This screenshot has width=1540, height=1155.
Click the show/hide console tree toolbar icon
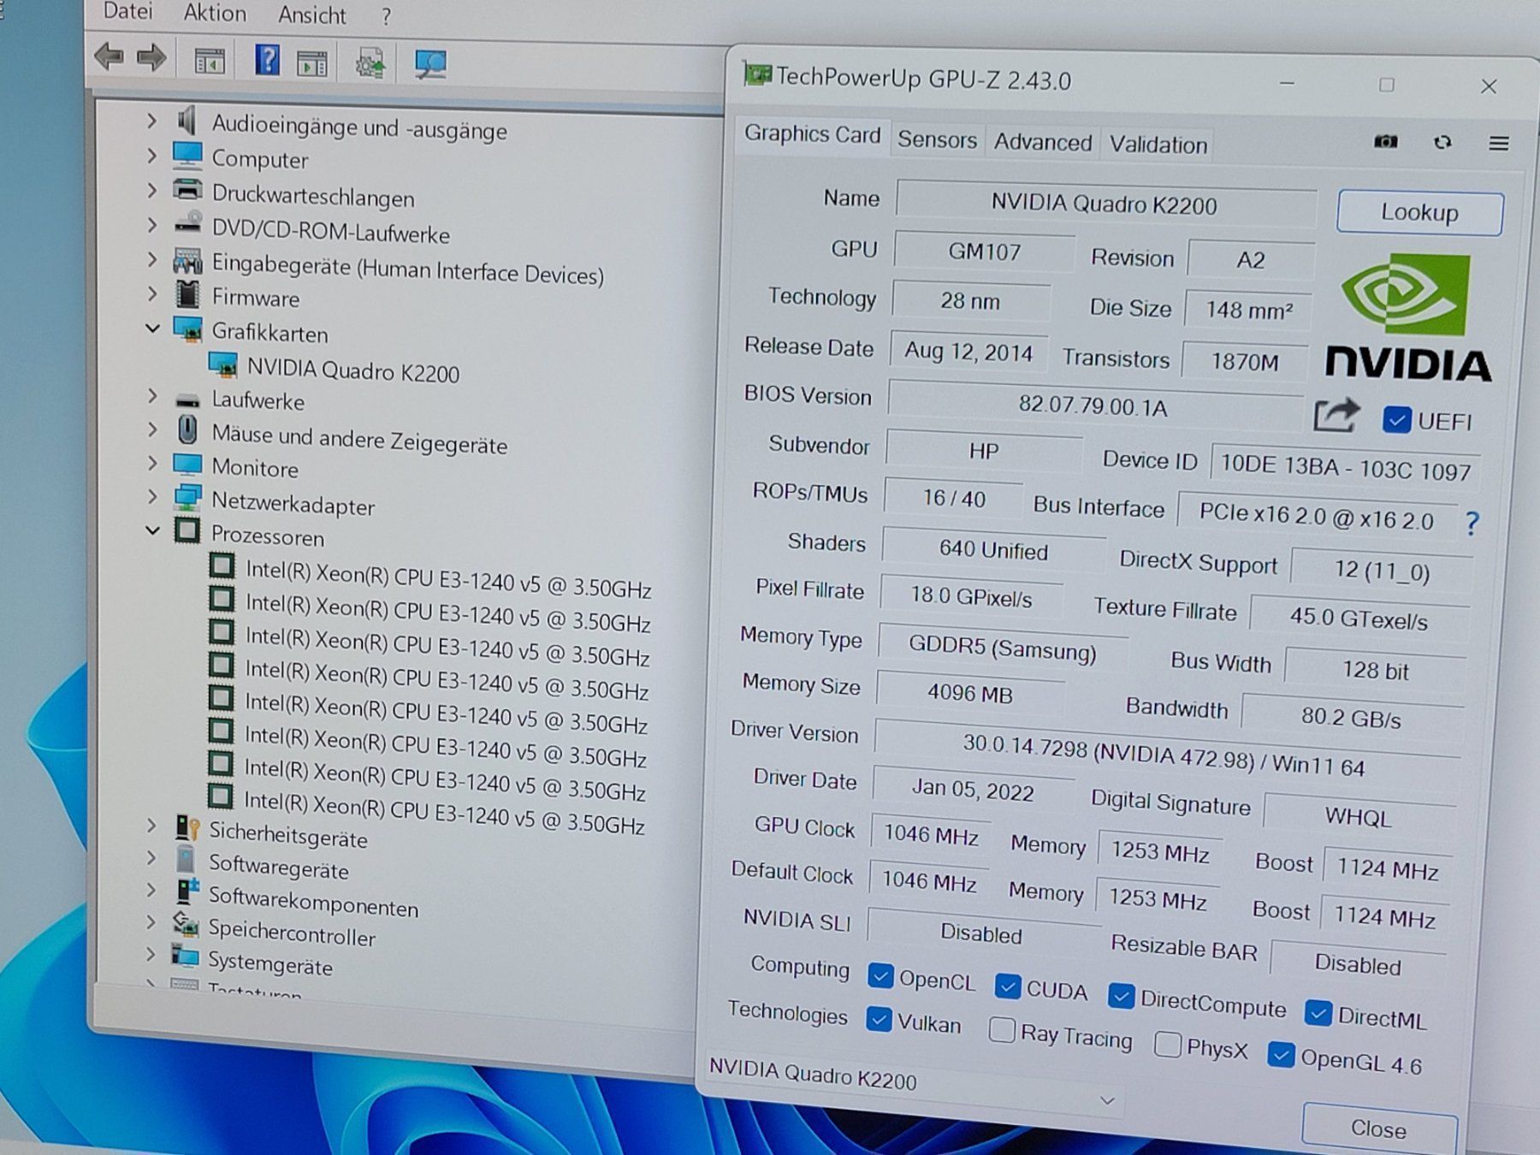210,61
